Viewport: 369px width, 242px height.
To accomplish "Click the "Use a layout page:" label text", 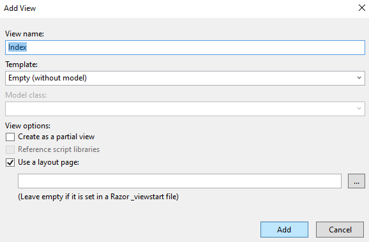I will point(49,162).
